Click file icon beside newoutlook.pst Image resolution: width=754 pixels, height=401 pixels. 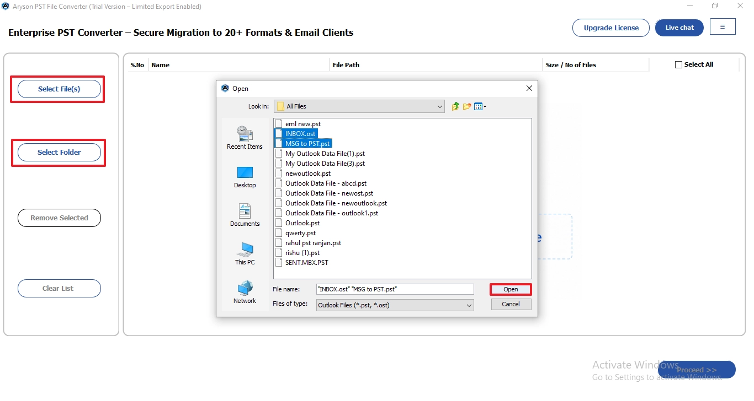279,174
